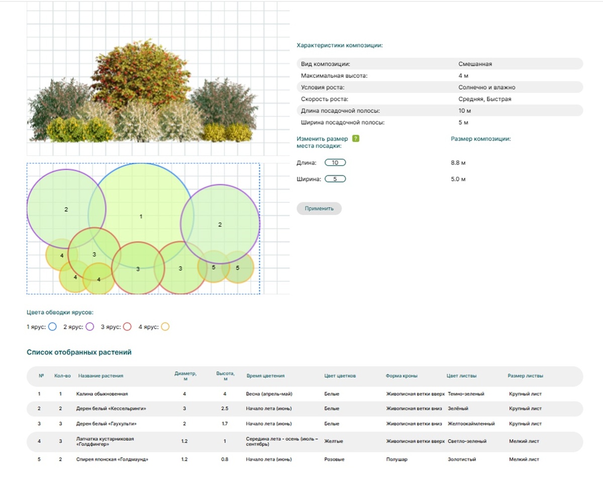The height and width of the screenshot is (490, 603).
Task: Click the Светло-зеленый leaf color cell
Action: pos(467,441)
